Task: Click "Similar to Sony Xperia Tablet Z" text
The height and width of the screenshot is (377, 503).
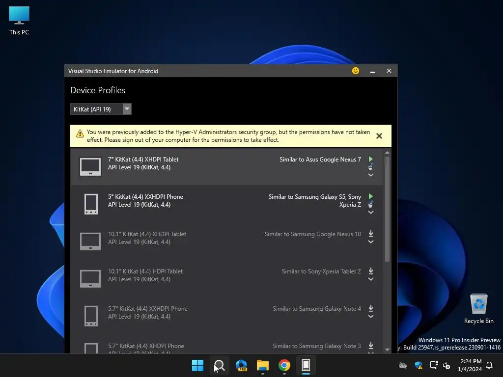Action: pyautogui.click(x=321, y=271)
